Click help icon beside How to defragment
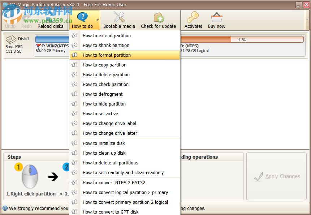Viewport: 311px width, 215px height. [74, 94]
